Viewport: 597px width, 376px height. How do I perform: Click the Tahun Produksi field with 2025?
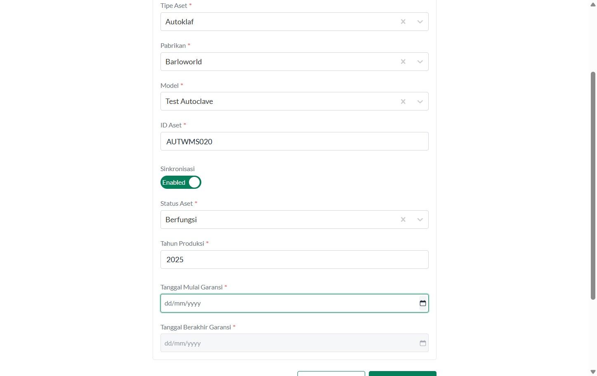click(295, 260)
